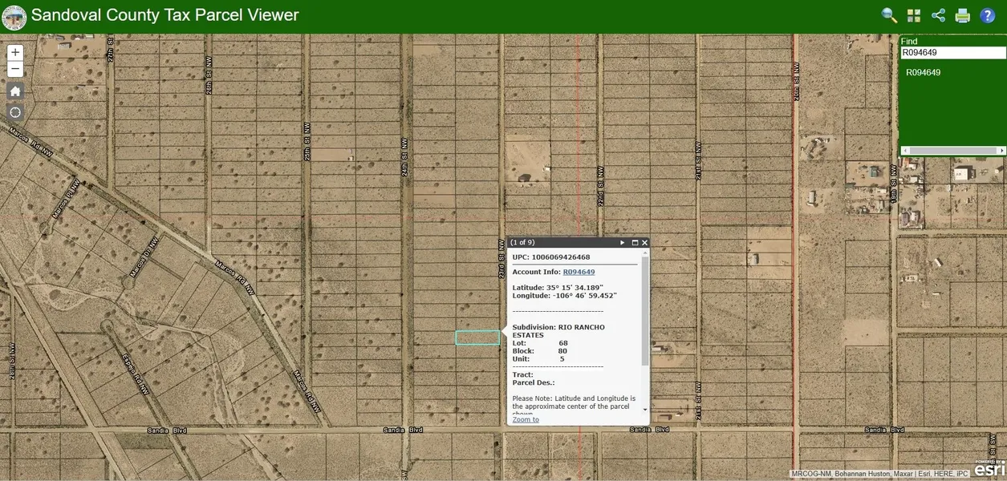Zoom out with the minus button
Screen dimensions: 1007x481
point(15,70)
